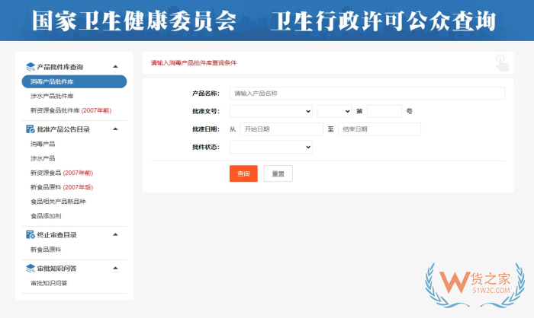Open 消毒产品 under 批准产品公告目录

43,144
